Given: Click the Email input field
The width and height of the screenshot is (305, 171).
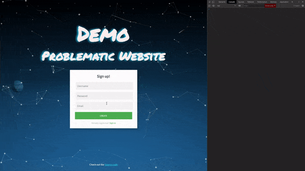Looking at the screenshot, I should tap(104, 106).
